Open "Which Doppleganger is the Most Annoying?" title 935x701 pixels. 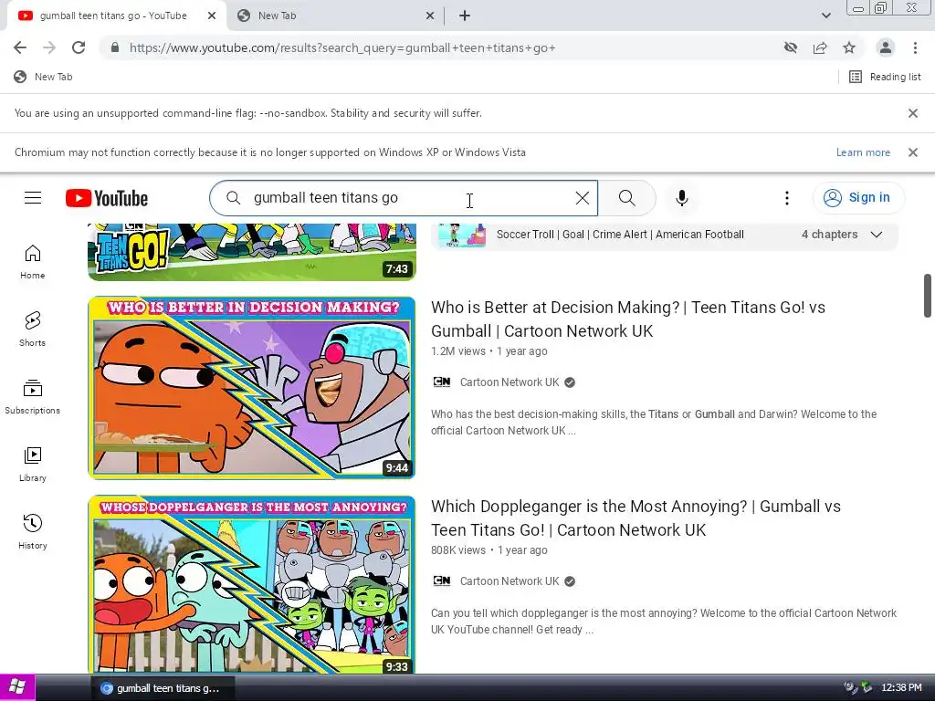coord(636,518)
